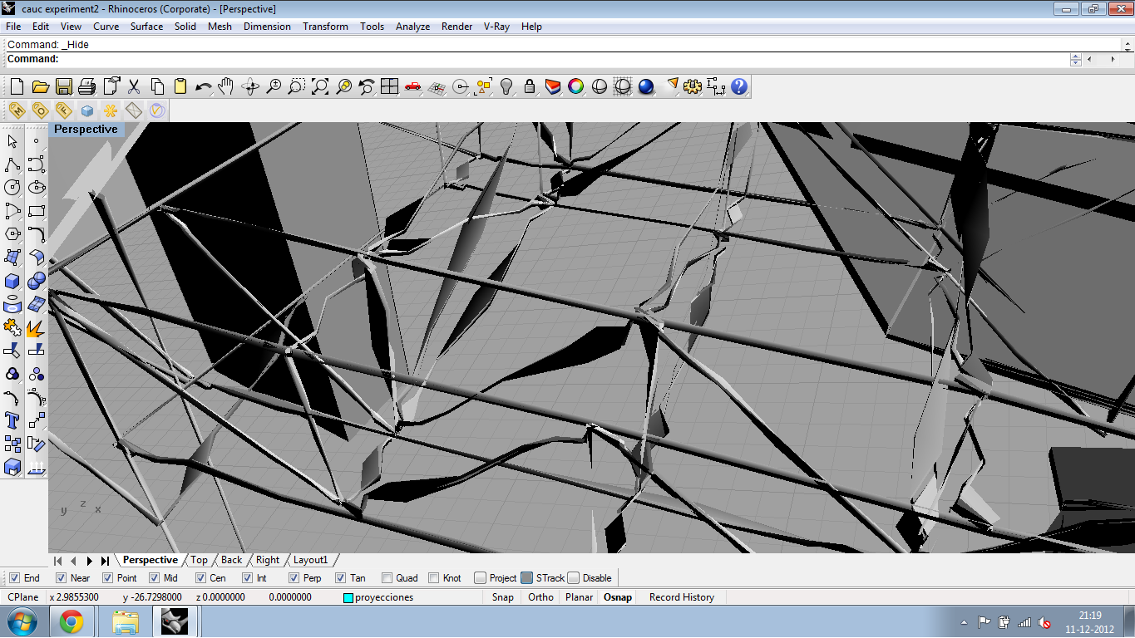This screenshot has width=1135, height=638.
Task: Click the color wheel icon
Action: [575, 86]
